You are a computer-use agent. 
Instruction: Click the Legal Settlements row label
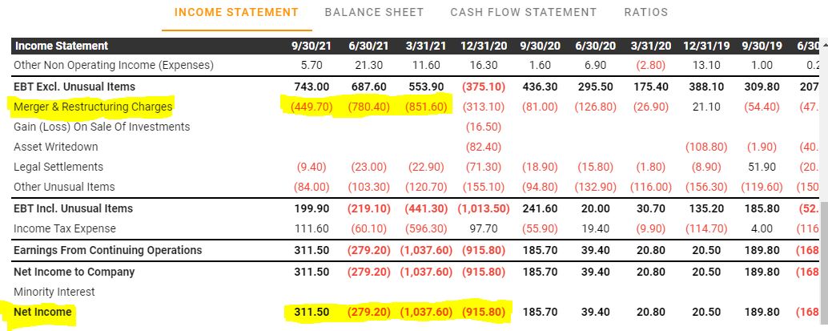[58, 167]
